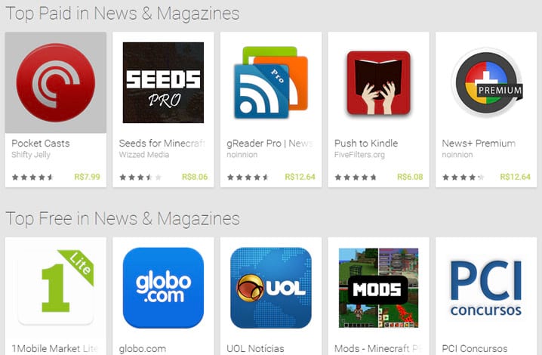Select the 1Mobile Market Lite icon
Viewport: 542px width, 355px height.
[x=56, y=288]
